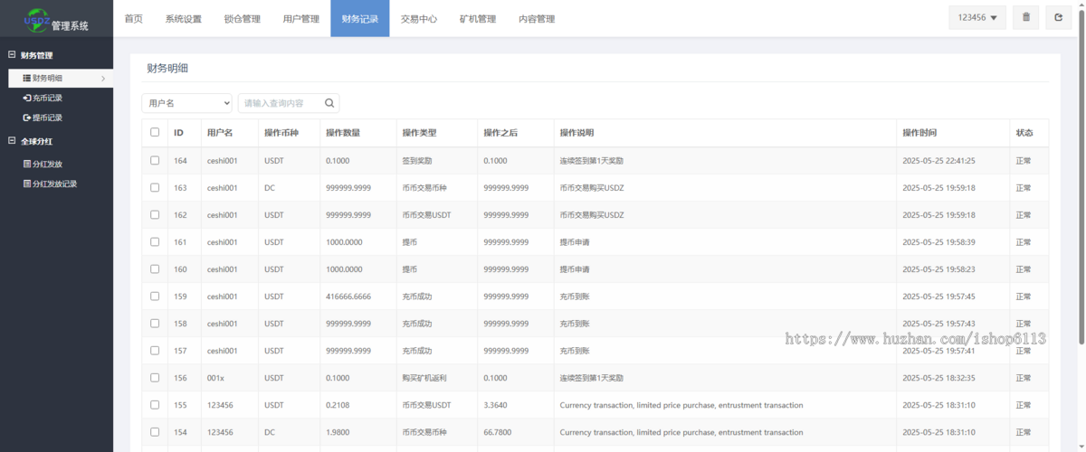Click DC currency in row 163
The width and height of the screenshot is (1086, 452).
(x=270, y=188)
